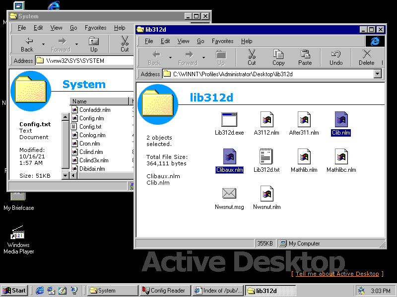The height and width of the screenshot is (297, 397).
Task: Select Config.txt in the System file list
Action: click(86, 127)
